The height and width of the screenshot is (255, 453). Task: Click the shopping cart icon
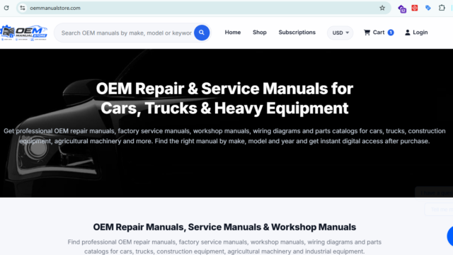coord(367,33)
